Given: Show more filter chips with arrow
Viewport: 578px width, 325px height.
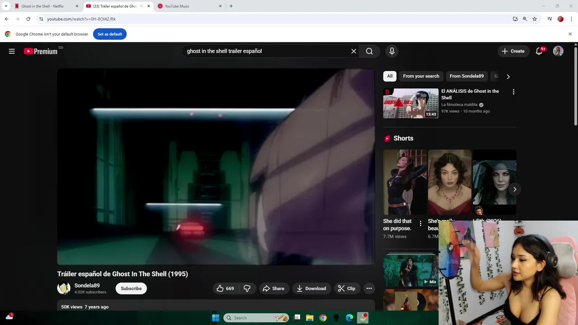Looking at the screenshot, I should (x=508, y=77).
